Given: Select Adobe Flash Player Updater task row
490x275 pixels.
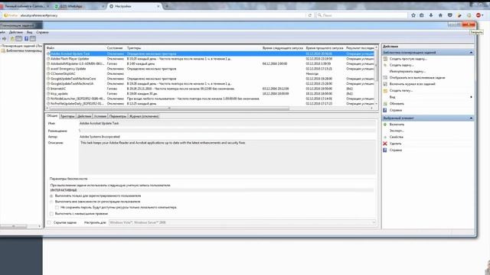Looking at the screenshot, I should [210, 59].
